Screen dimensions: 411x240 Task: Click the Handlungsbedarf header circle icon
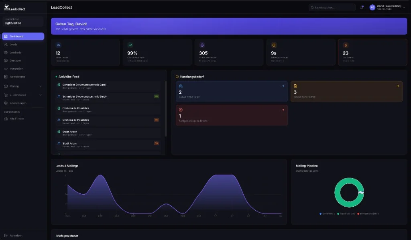(x=177, y=77)
